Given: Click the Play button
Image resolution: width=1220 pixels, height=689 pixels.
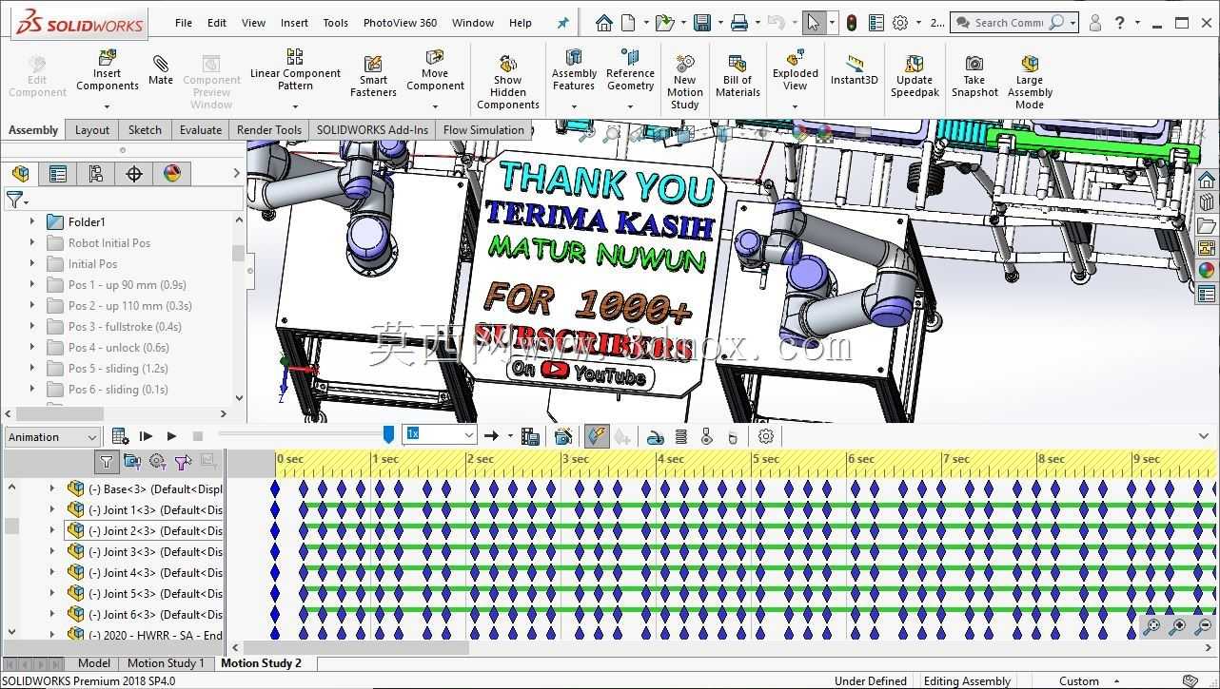Looking at the screenshot, I should [x=171, y=436].
